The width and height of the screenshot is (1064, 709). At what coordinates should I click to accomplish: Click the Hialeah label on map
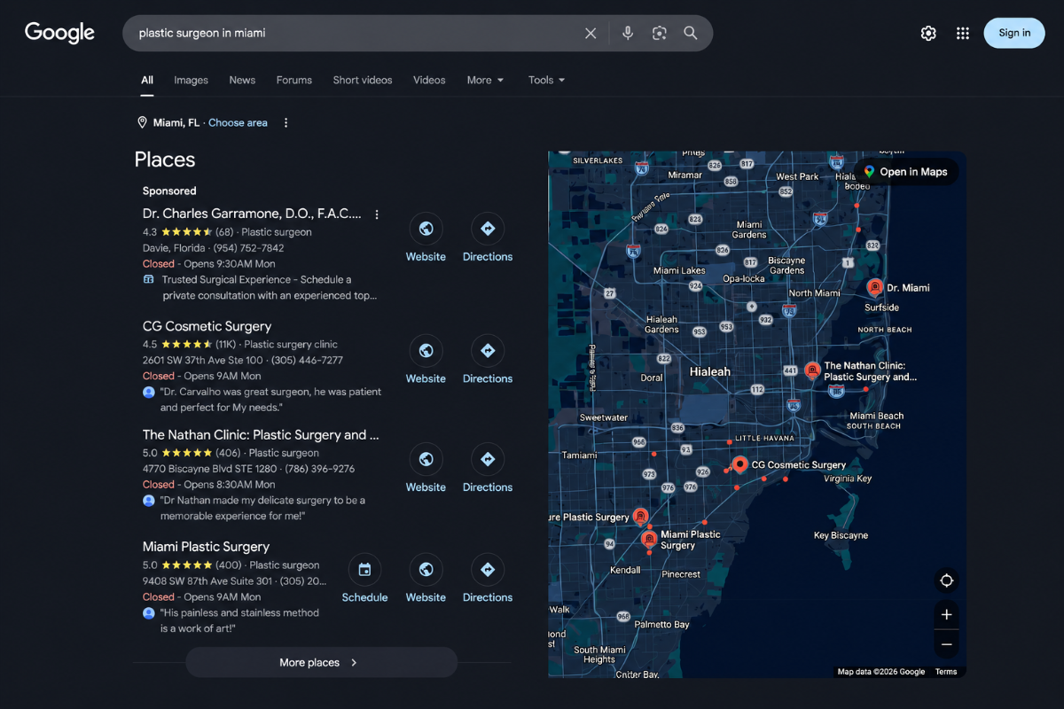(x=710, y=371)
